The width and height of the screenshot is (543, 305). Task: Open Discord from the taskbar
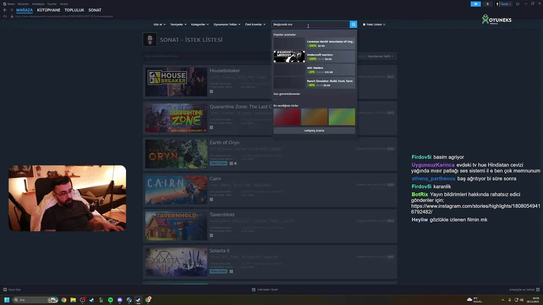tap(120, 300)
